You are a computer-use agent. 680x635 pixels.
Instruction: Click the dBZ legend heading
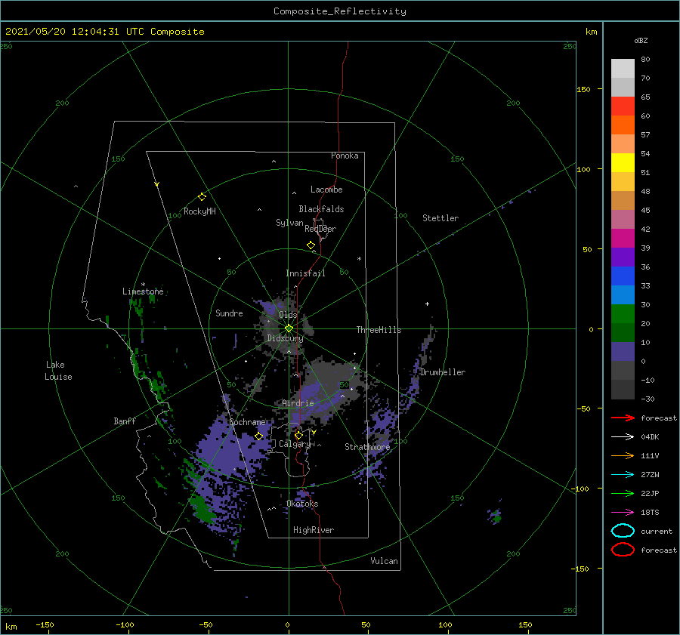coord(641,40)
